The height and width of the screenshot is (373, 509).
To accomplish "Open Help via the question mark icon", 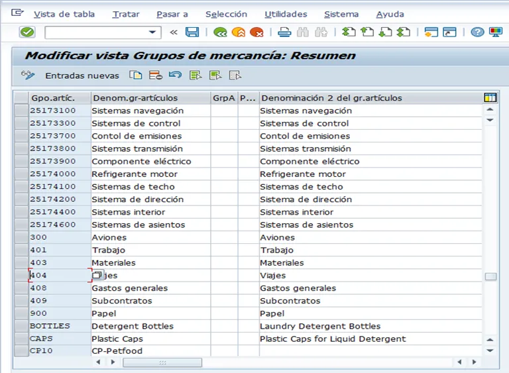I will [x=477, y=32].
